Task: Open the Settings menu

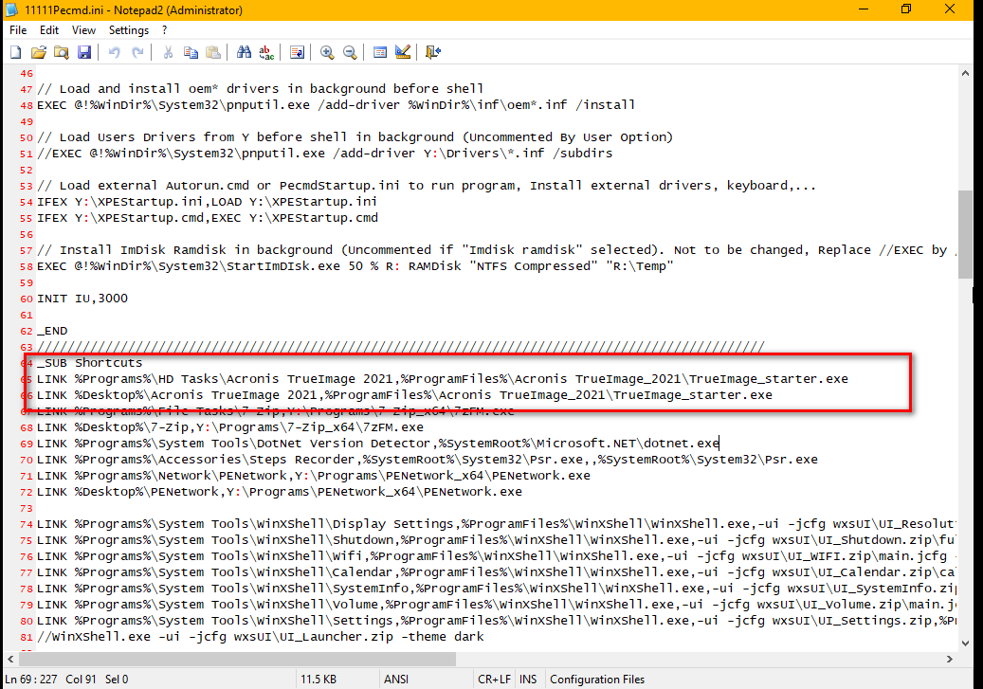Action: [x=129, y=30]
